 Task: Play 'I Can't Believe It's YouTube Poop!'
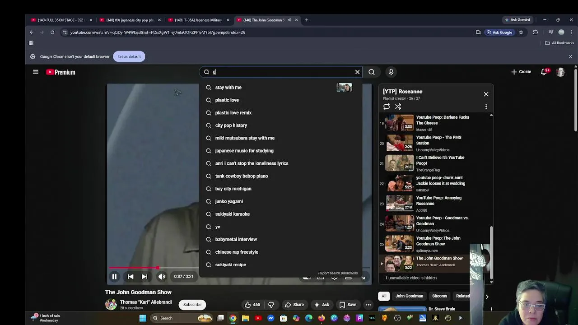point(433,163)
